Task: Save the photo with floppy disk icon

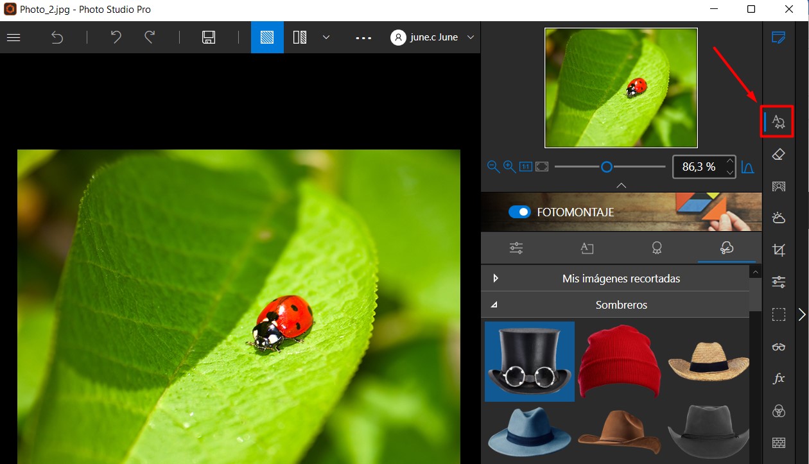Action: click(x=209, y=37)
